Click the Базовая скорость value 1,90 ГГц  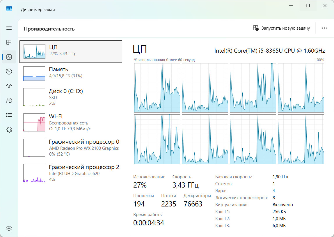(280, 177)
